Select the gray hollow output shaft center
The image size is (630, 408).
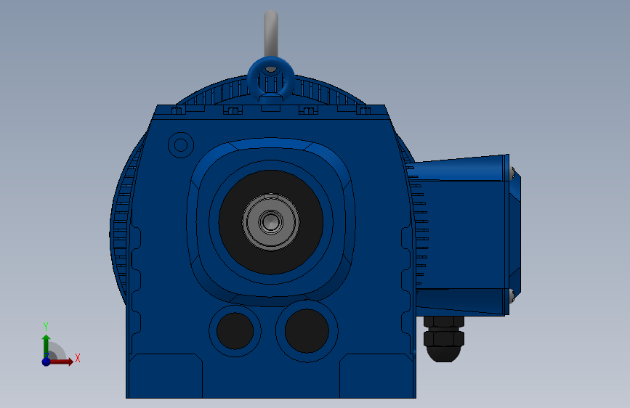(271, 221)
